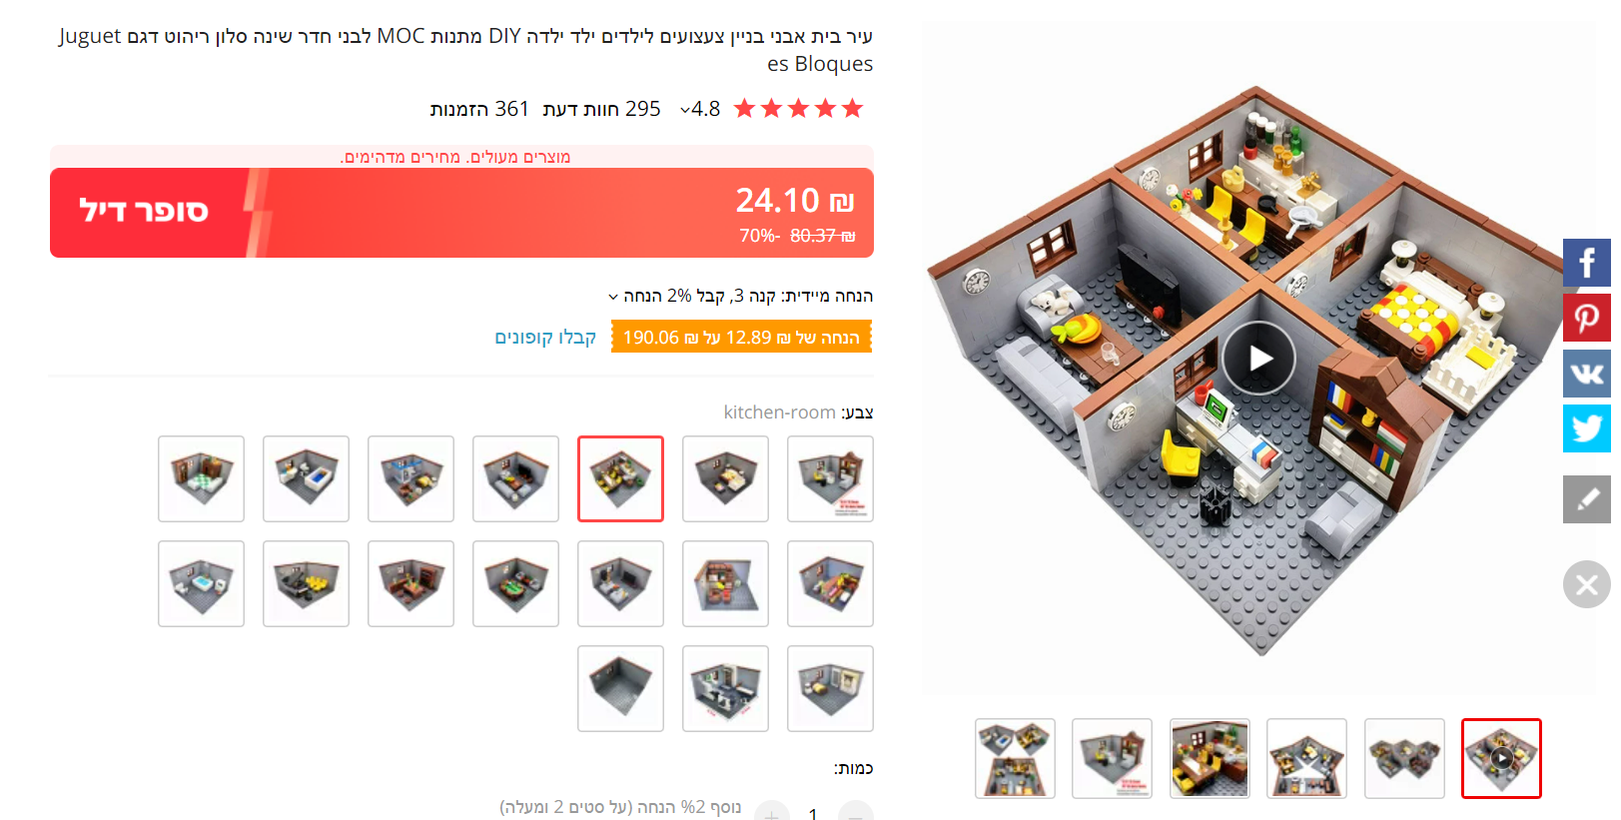Pick the empty gray room variant
The image size is (1621, 820).
(620, 688)
